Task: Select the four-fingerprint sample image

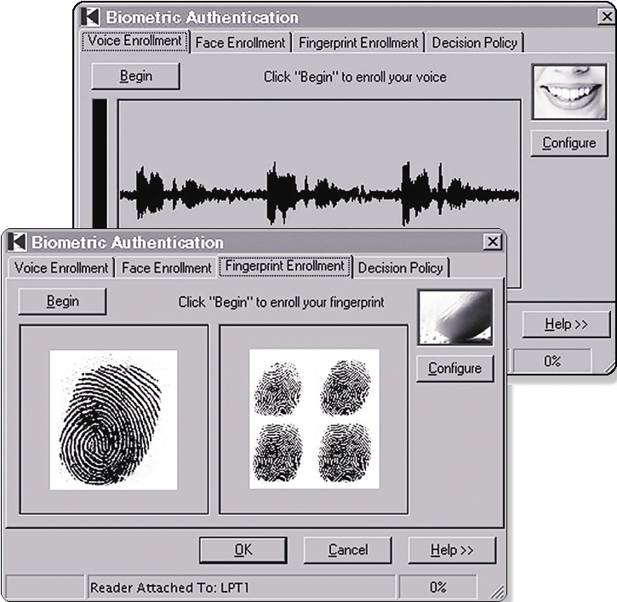Action: (314, 419)
